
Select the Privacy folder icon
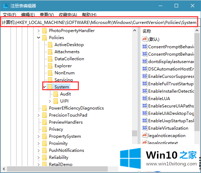click(x=44, y=129)
